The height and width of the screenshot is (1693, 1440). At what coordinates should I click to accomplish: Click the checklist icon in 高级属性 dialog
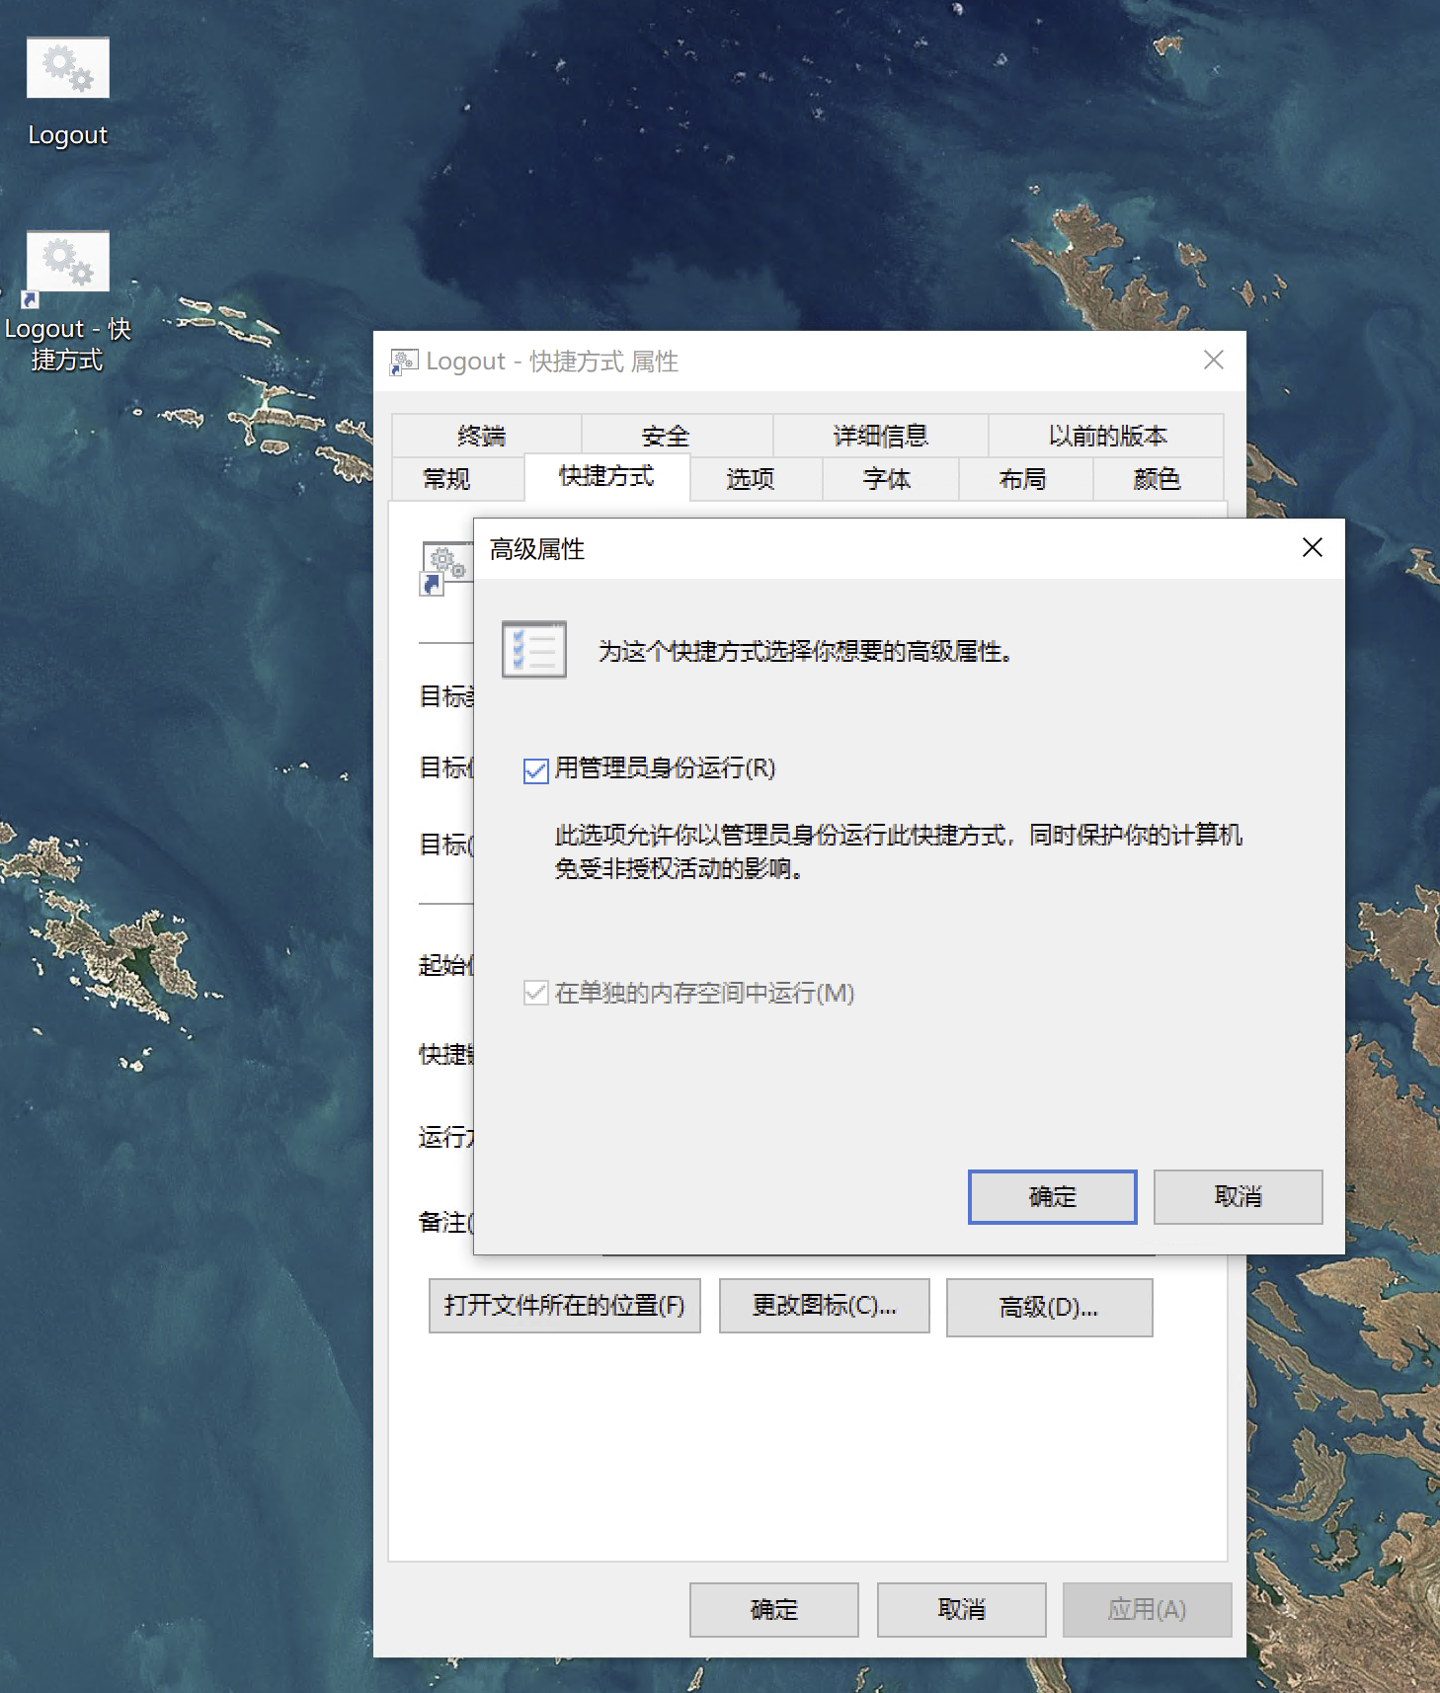[533, 650]
